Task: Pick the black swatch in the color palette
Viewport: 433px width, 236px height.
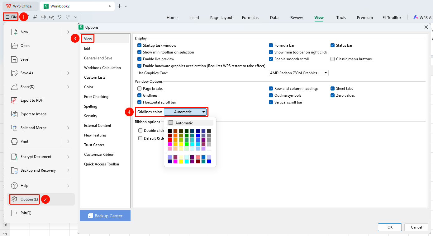Action: click(170, 131)
